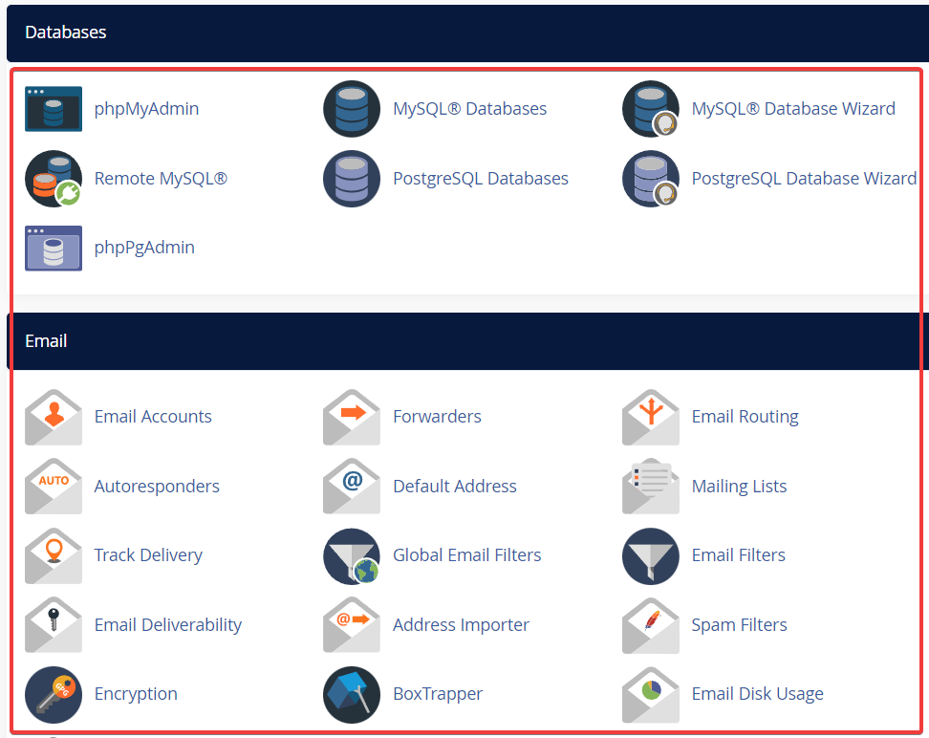Open the Email Accounts envelope icon
Image resolution: width=929 pixels, height=738 pixels.
(54, 418)
